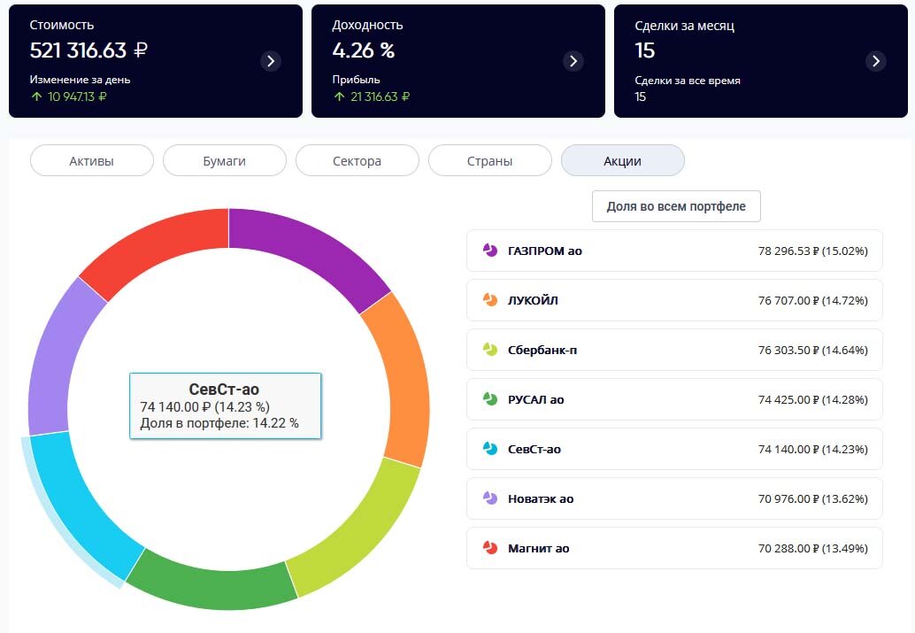The height and width of the screenshot is (633, 915).
Task: Click the ГАЗПРОМ ао stock name
Action: pyautogui.click(x=545, y=251)
